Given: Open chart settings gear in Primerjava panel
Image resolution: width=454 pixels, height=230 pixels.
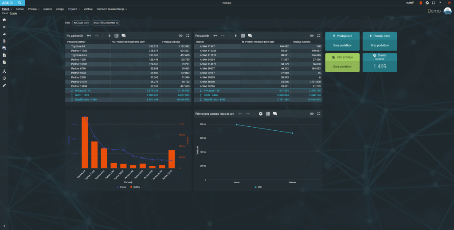Looking at the screenshot, I should tap(261, 114).
